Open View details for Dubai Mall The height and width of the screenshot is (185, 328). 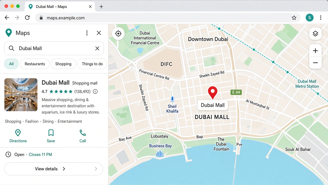coord(54,169)
